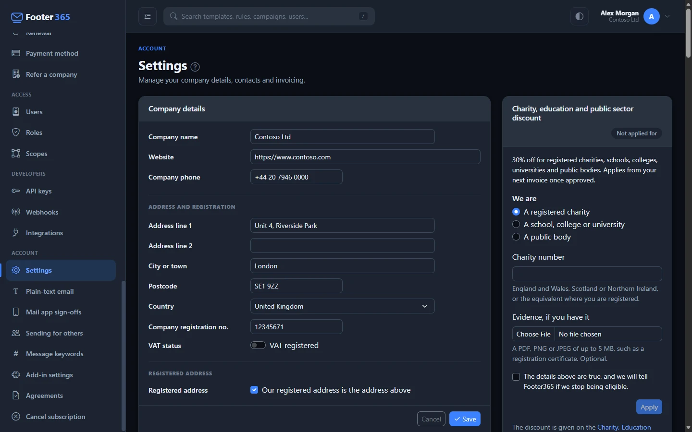This screenshot has height=432, width=692.
Task: Click the Company name field
Action: pos(342,137)
